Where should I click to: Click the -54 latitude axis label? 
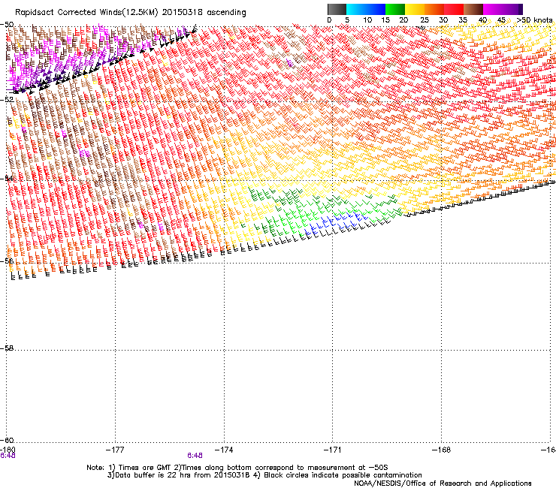7,178
